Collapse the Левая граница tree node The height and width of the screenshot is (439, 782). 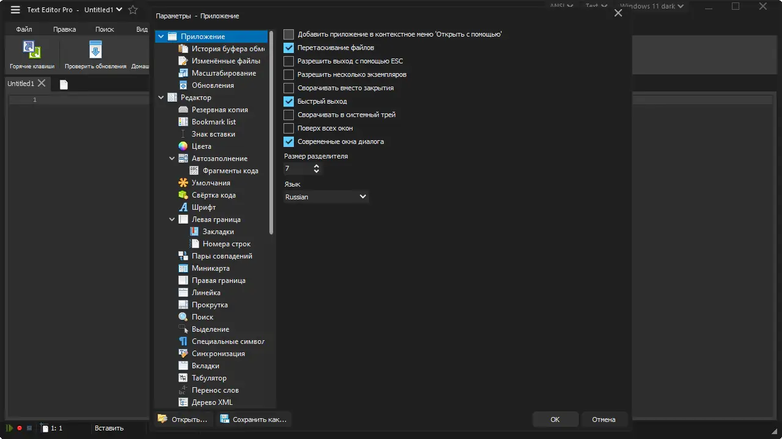tap(172, 220)
